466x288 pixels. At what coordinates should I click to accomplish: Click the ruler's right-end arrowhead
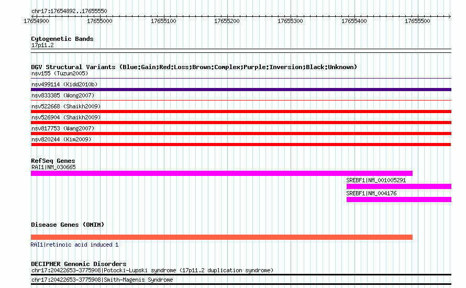tap(450, 16)
